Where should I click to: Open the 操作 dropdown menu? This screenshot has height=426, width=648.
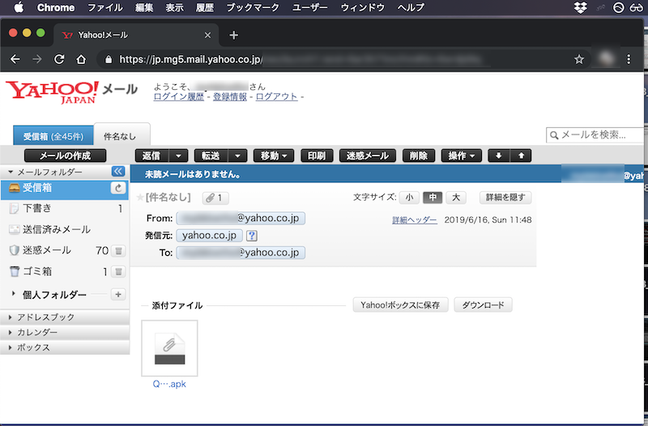click(x=462, y=155)
